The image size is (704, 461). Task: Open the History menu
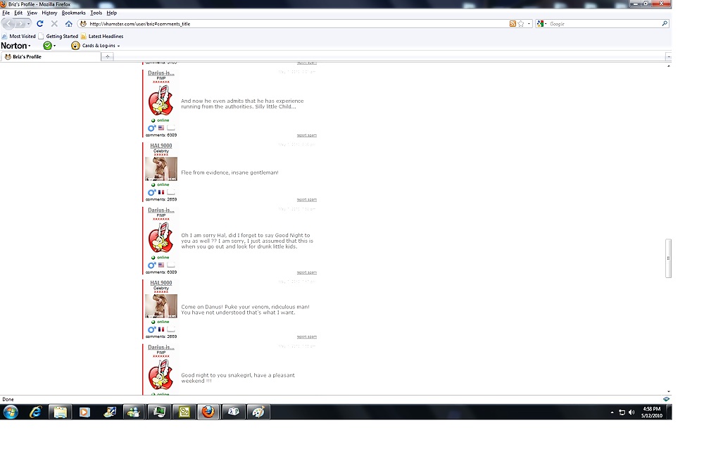(x=49, y=13)
